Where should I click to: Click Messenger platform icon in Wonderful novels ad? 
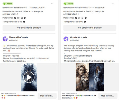tap(86, 18)
